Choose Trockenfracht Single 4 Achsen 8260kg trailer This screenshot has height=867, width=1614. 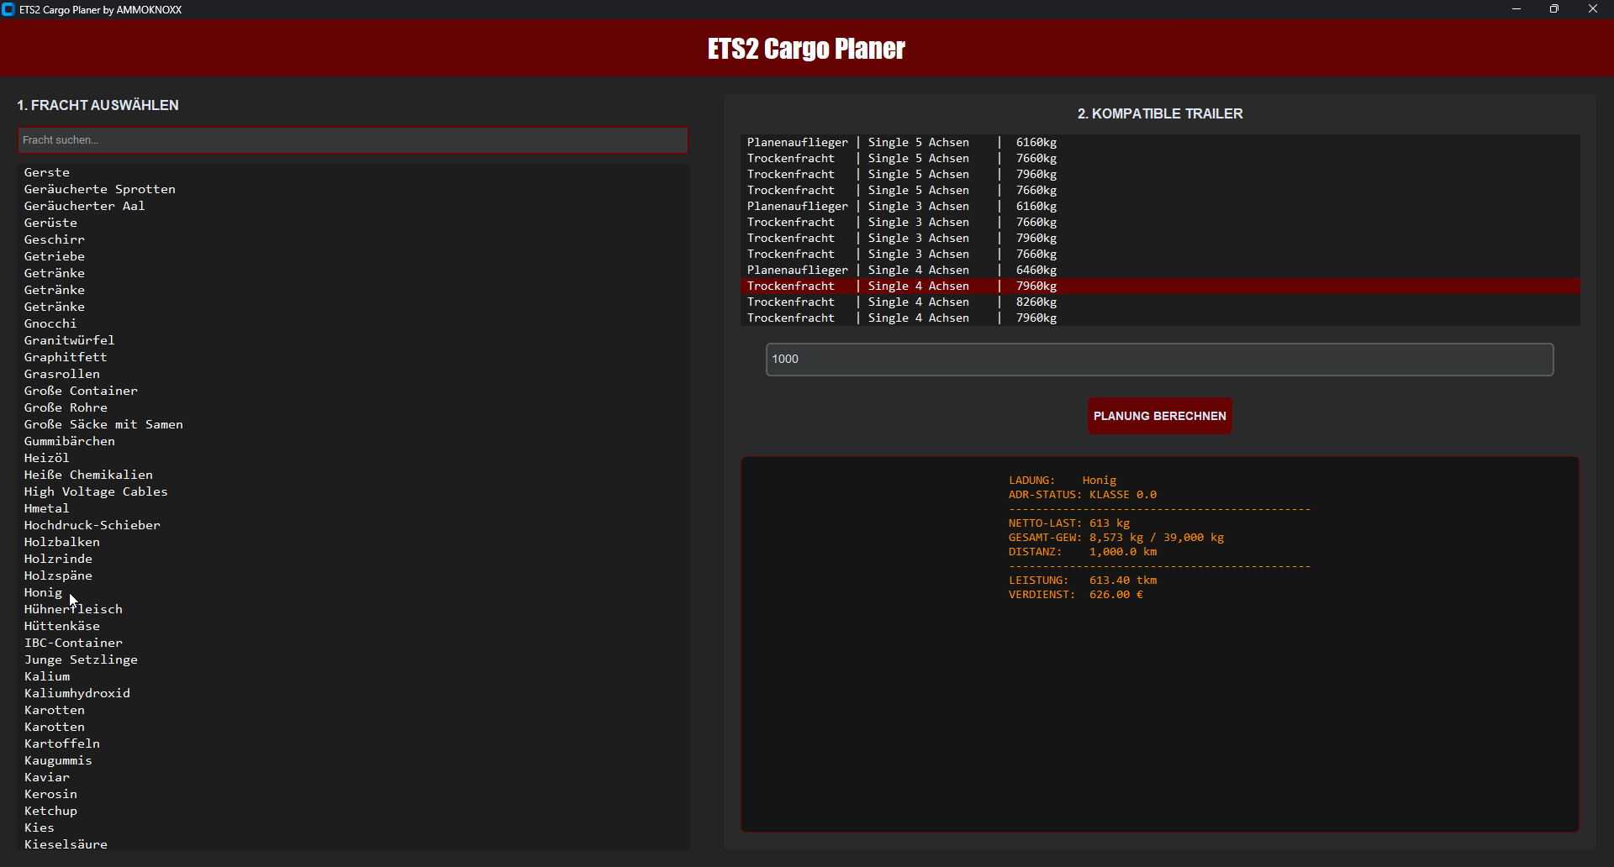pos(901,302)
